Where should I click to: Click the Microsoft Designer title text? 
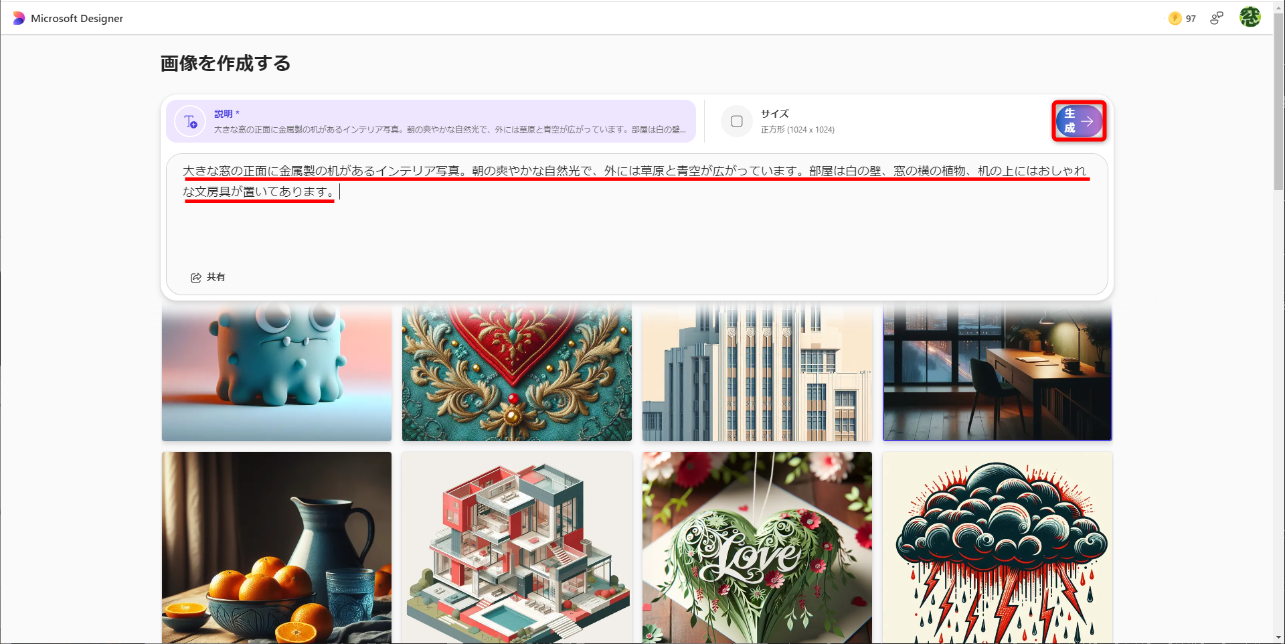[x=77, y=19]
